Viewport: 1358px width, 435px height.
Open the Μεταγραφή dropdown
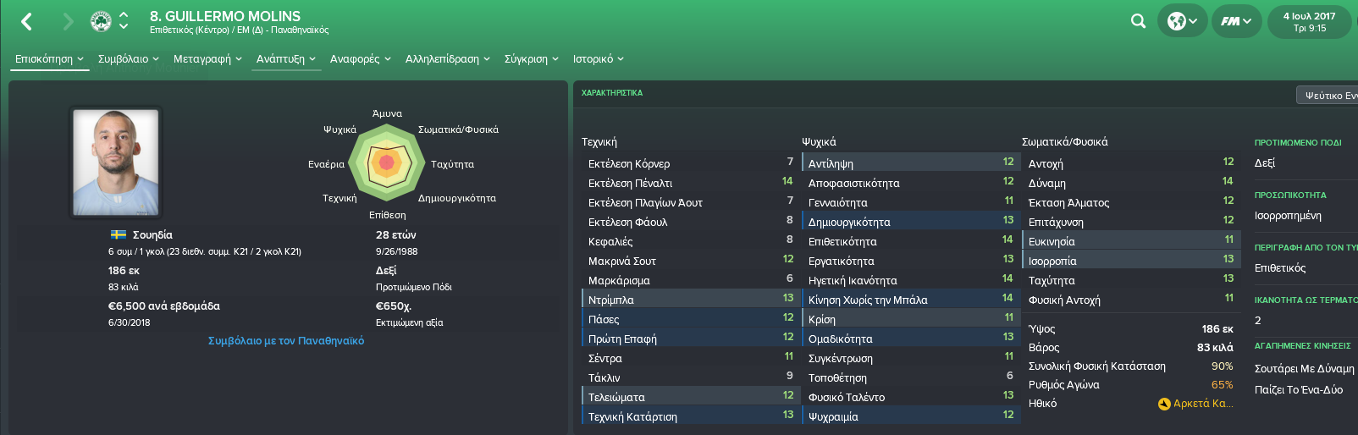207,59
